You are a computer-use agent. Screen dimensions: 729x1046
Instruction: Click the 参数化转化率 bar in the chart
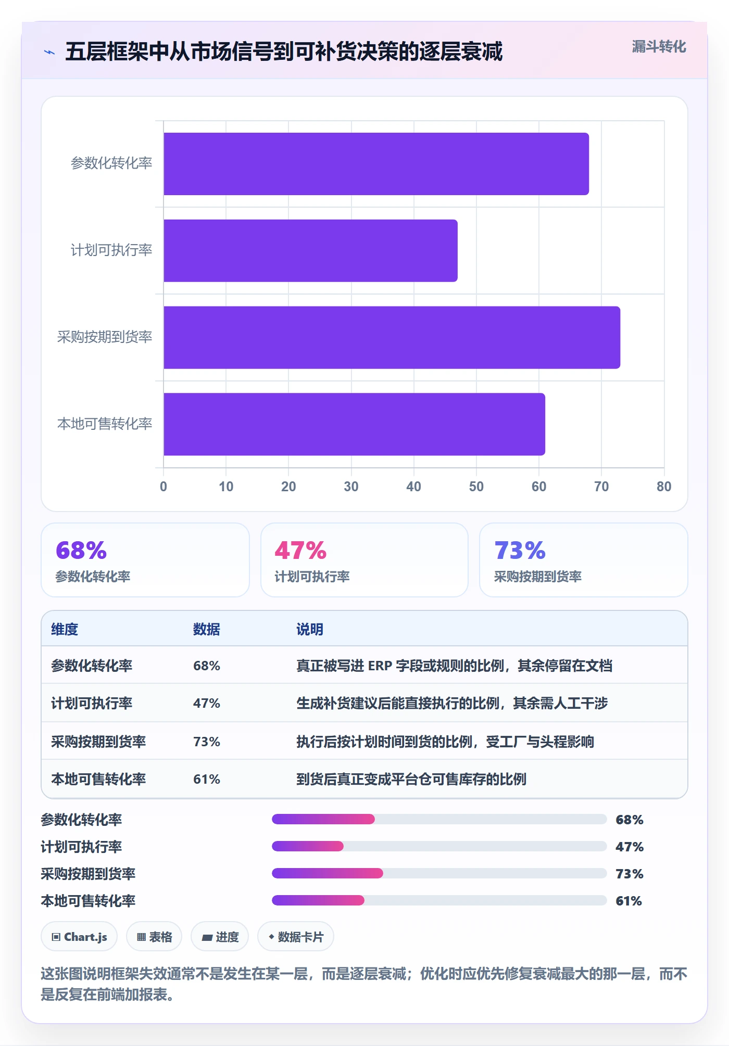tap(376, 164)
